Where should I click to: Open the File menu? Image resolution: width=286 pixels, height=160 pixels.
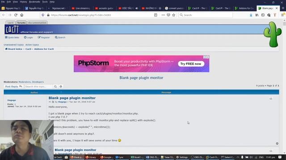point(3,2)
